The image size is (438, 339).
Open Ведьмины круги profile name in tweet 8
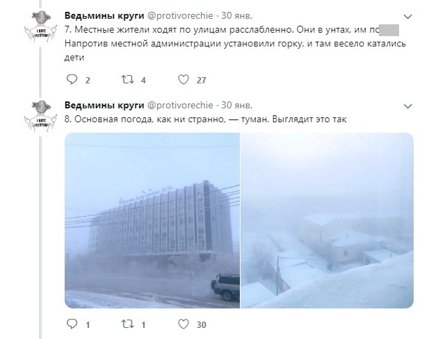[104, 105]
